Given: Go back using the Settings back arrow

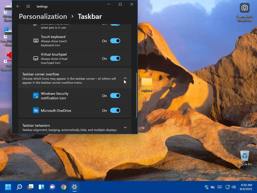Looking at the screenshot, I should point(18,6).
